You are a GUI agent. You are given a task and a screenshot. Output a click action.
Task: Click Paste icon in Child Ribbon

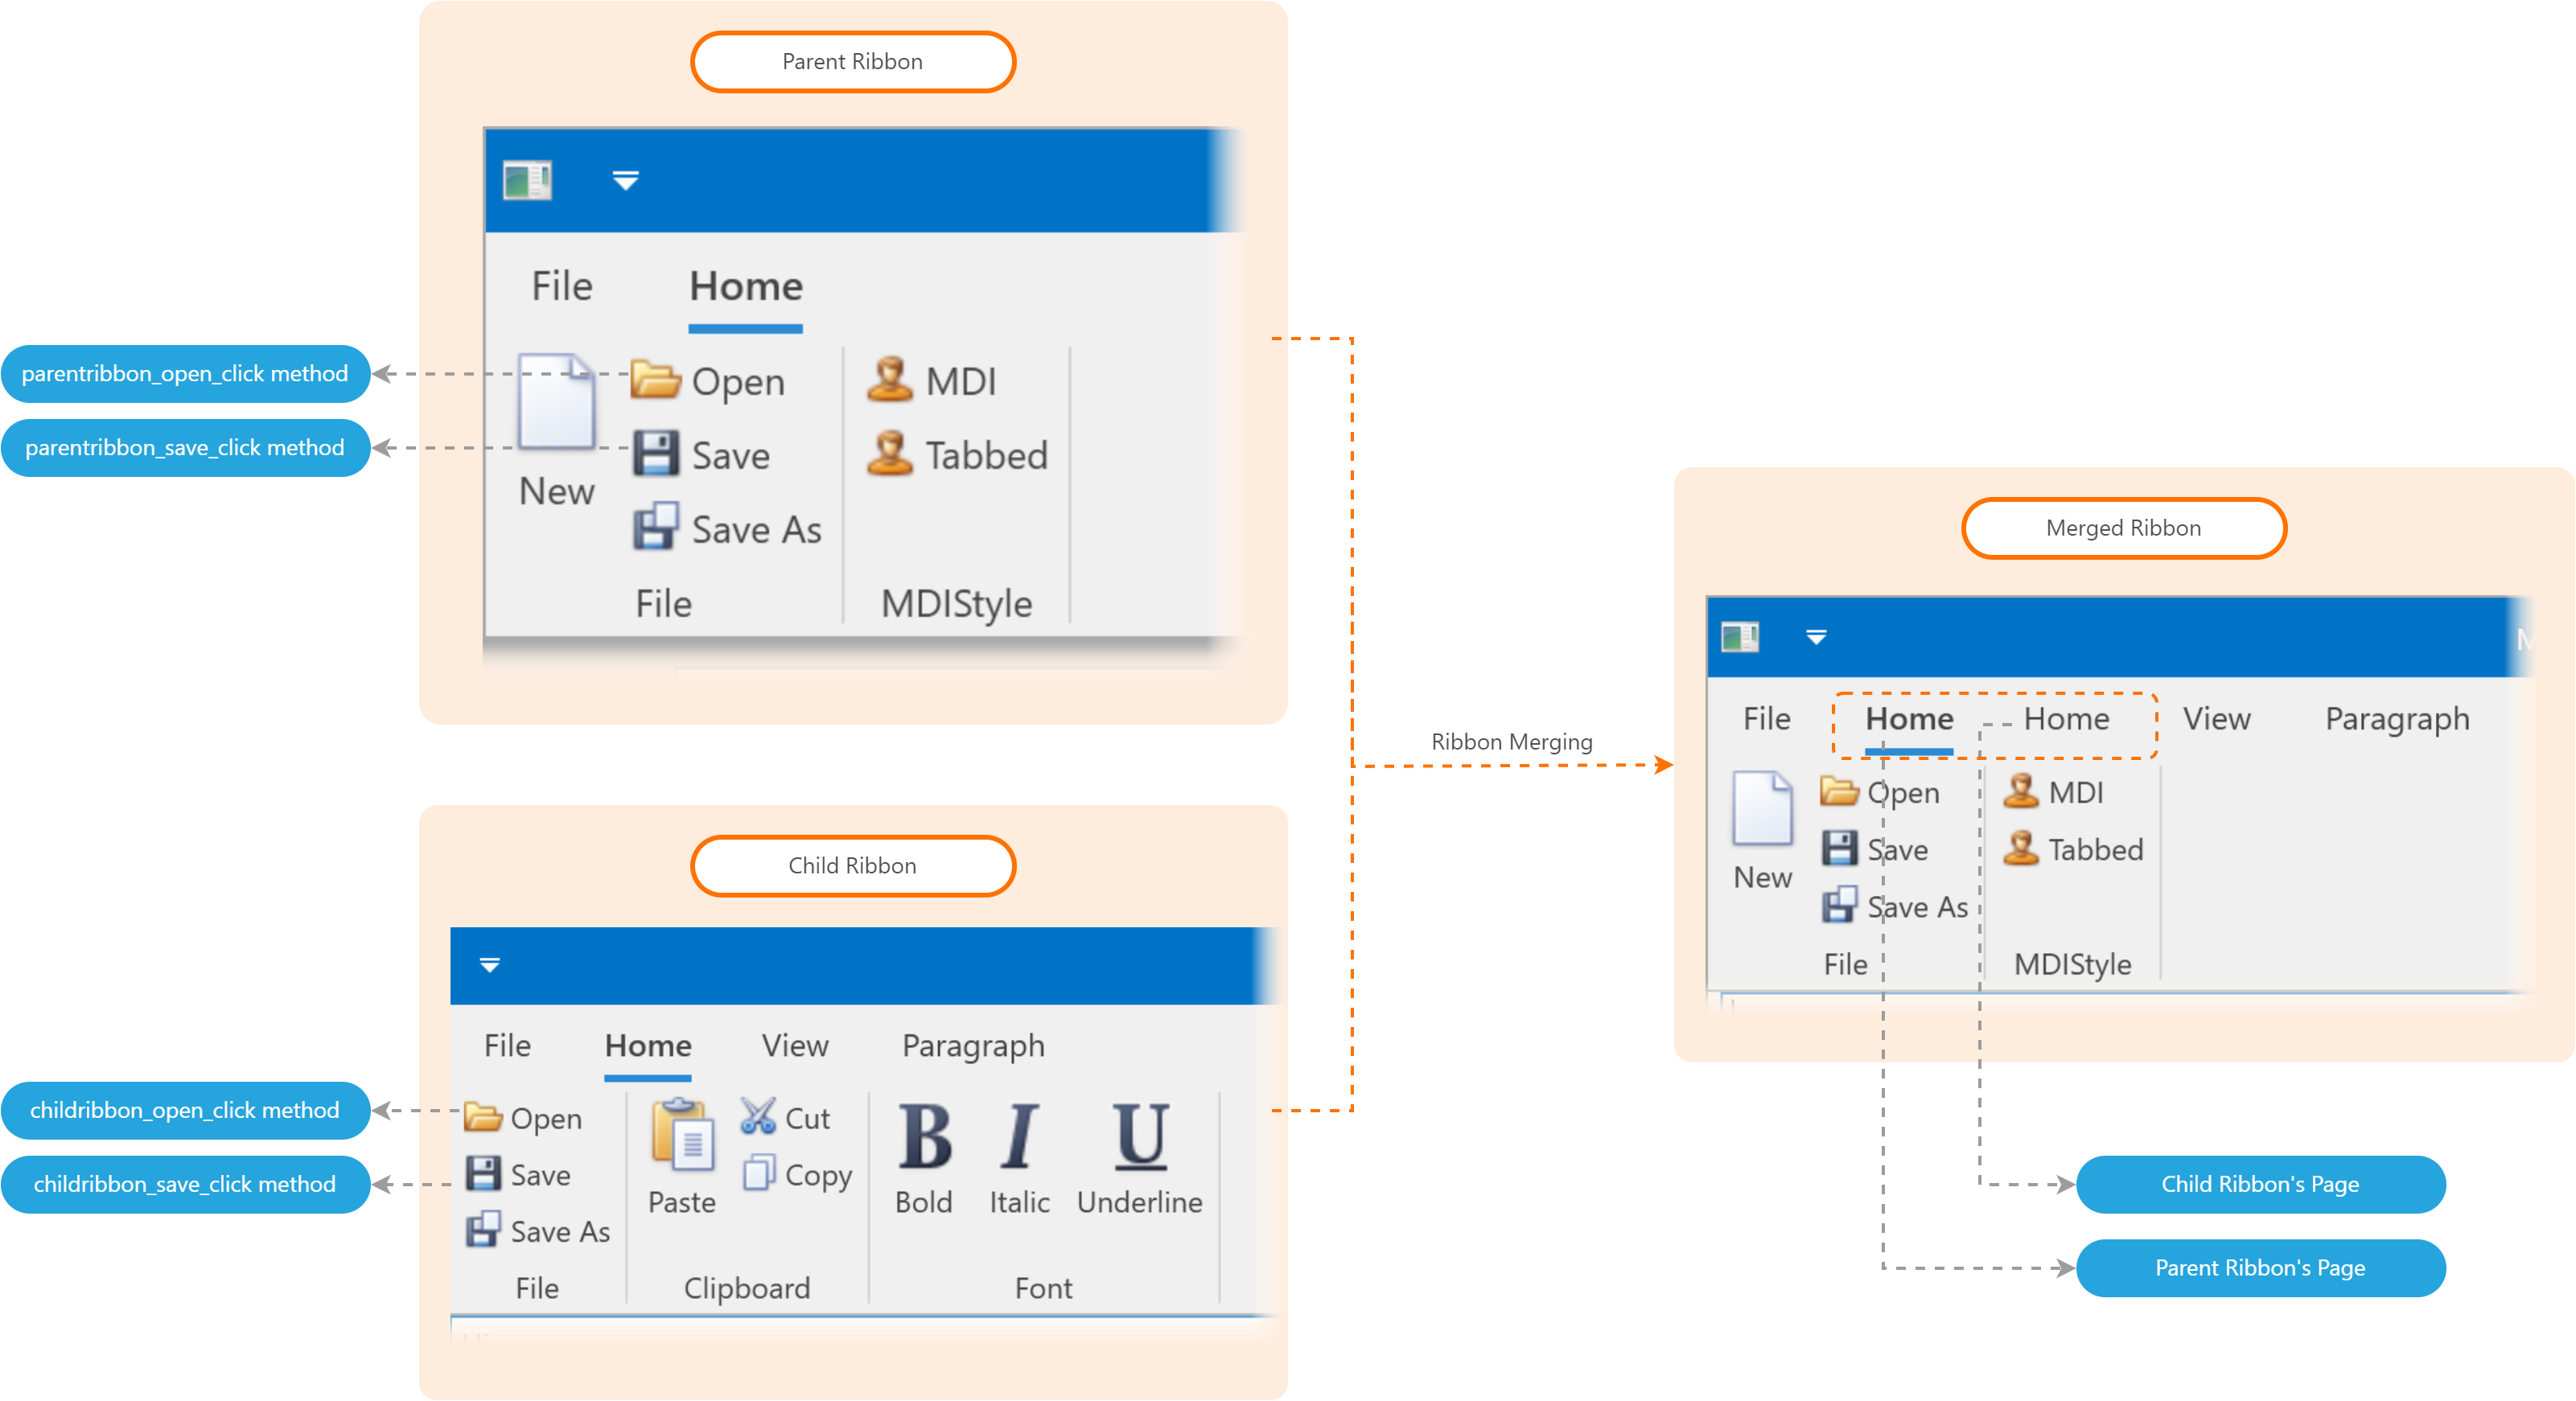coord(682,1135)
